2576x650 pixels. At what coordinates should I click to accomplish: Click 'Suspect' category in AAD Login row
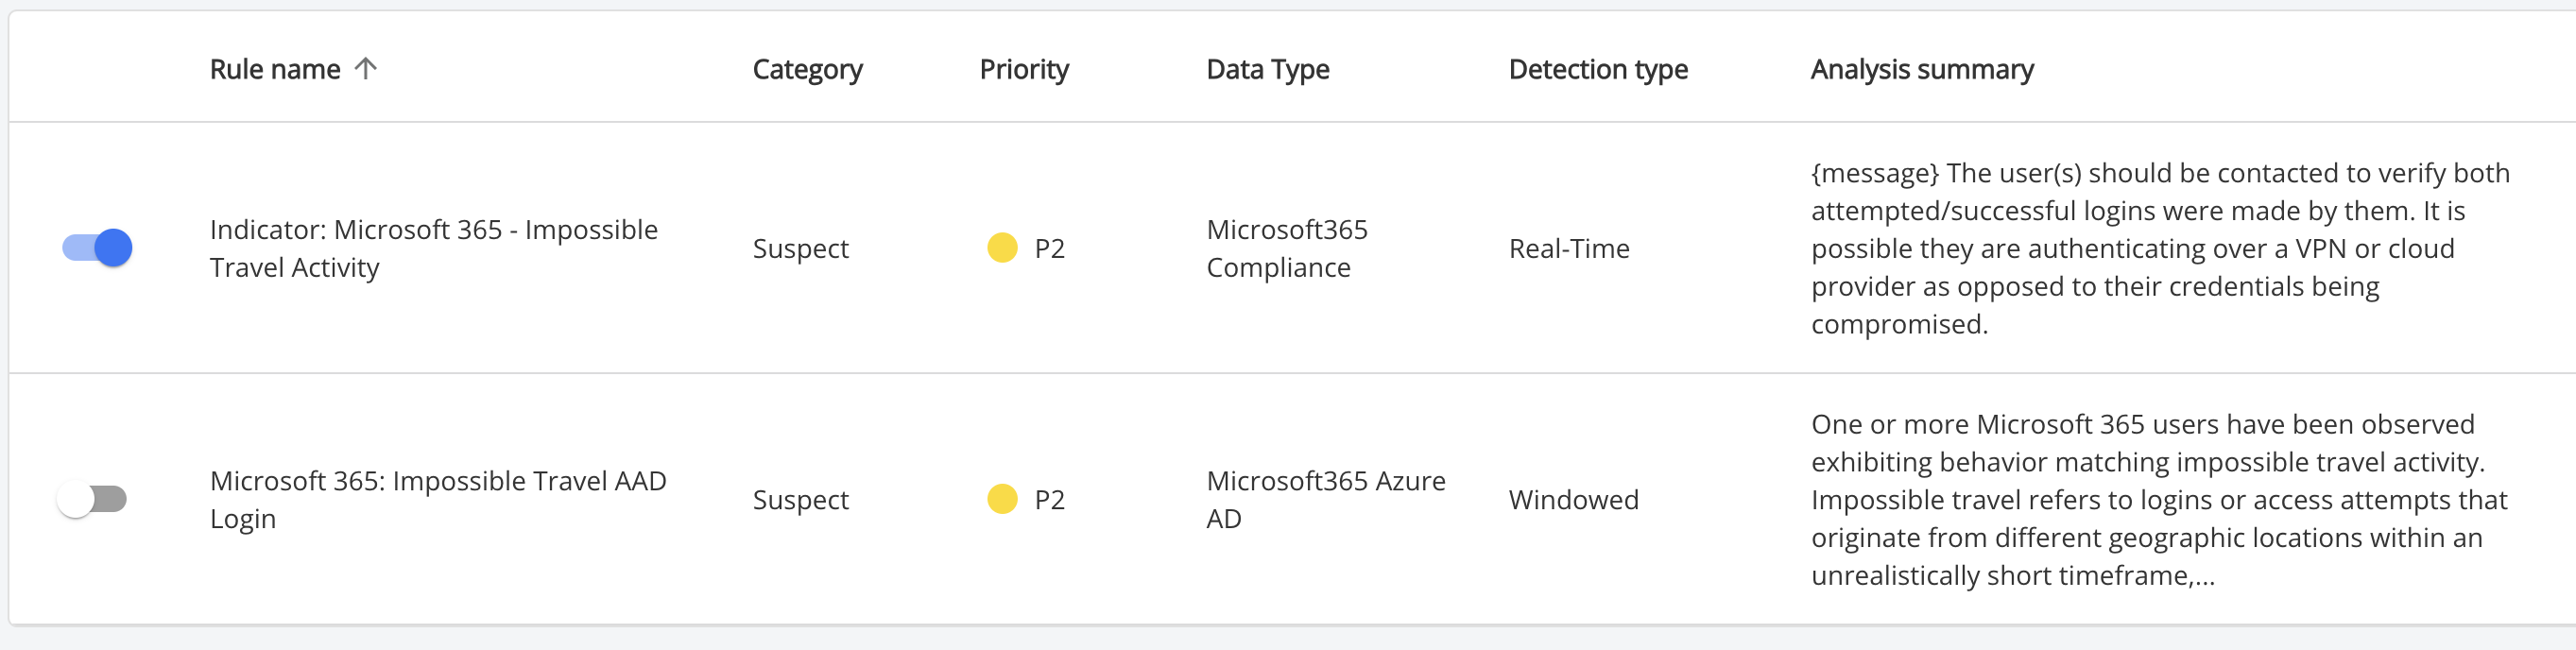(800, 500)
